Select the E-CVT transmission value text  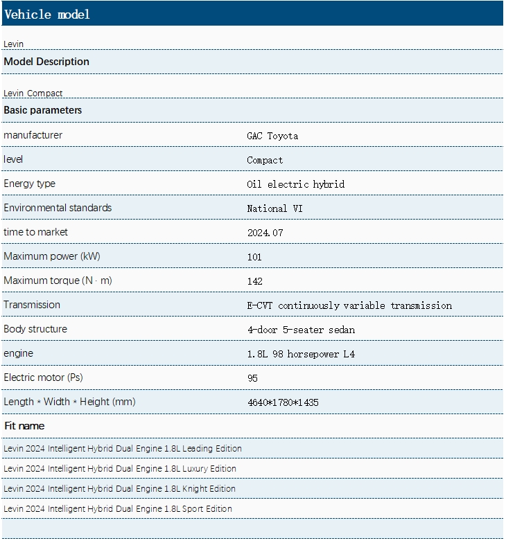[x=349, y=305]
